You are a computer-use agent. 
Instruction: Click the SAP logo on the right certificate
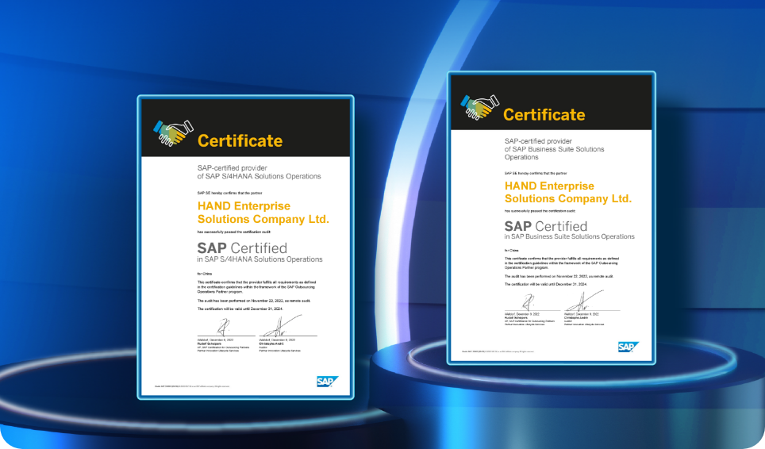629,347
